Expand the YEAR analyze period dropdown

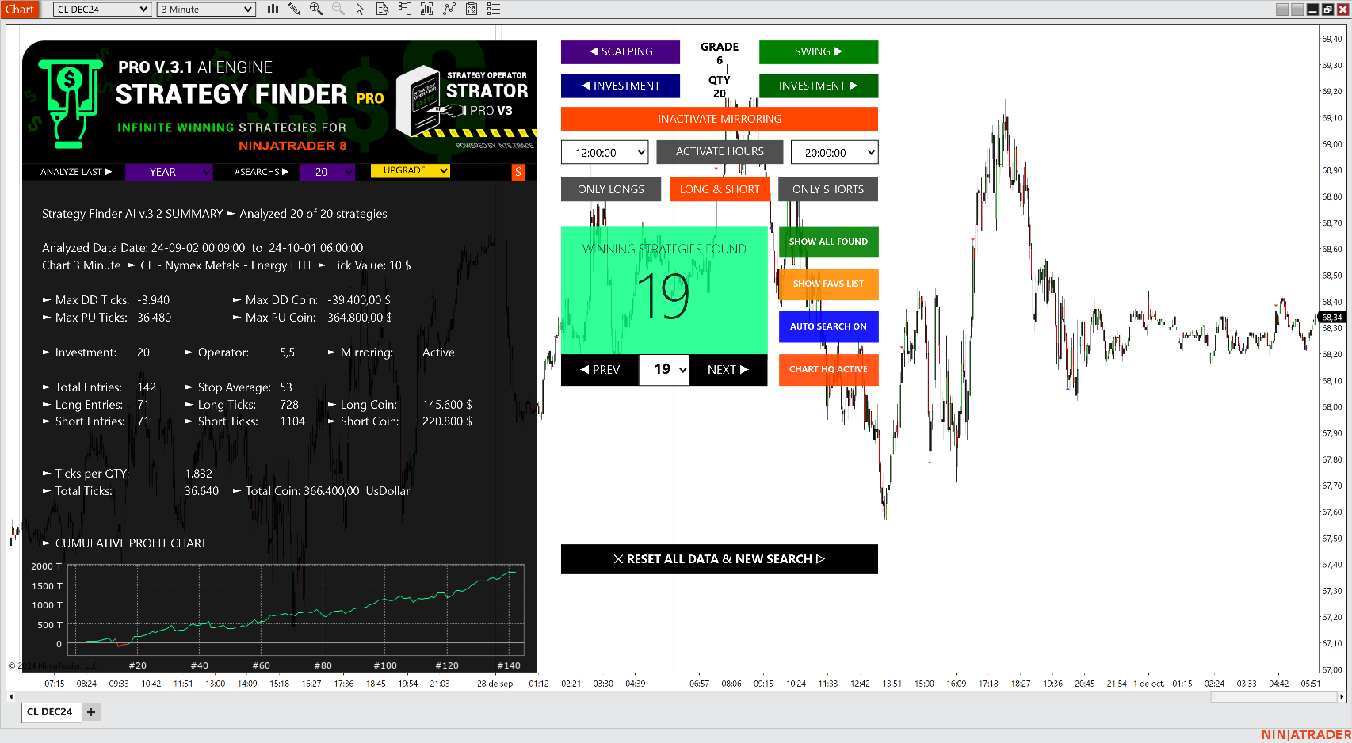169,172
